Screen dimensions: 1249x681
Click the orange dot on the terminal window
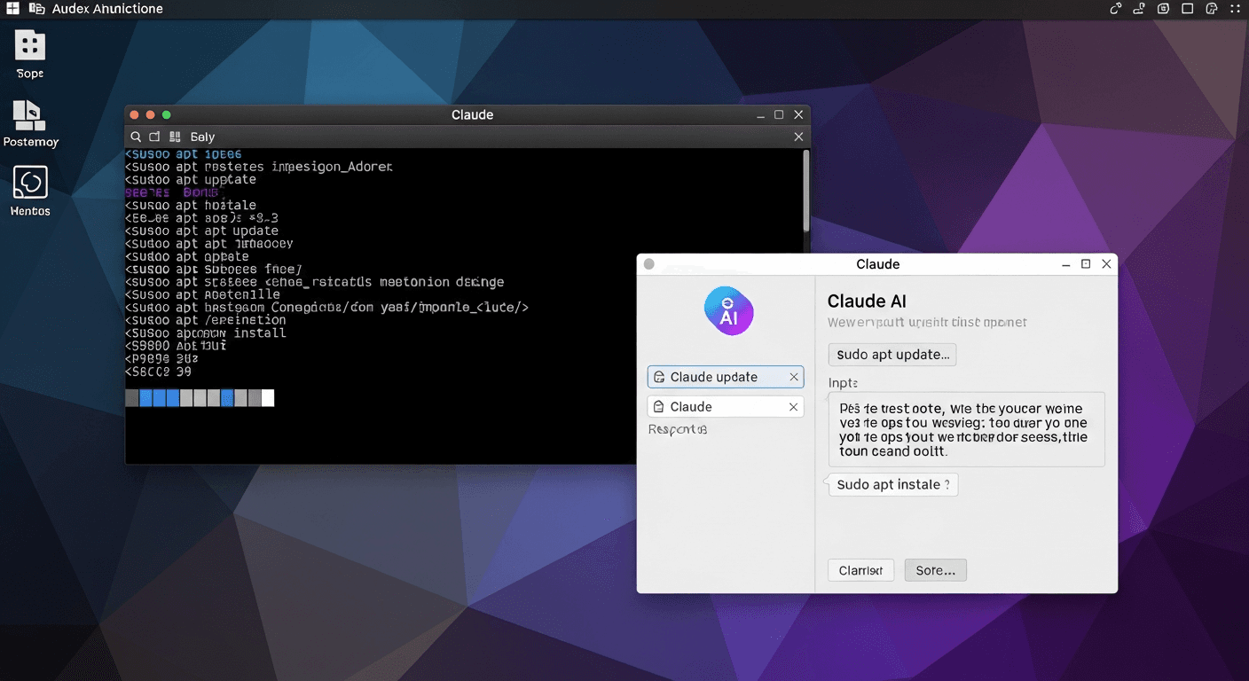coord(150,115)
